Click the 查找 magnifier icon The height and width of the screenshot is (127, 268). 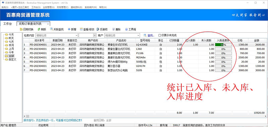(x=145, y=36)
